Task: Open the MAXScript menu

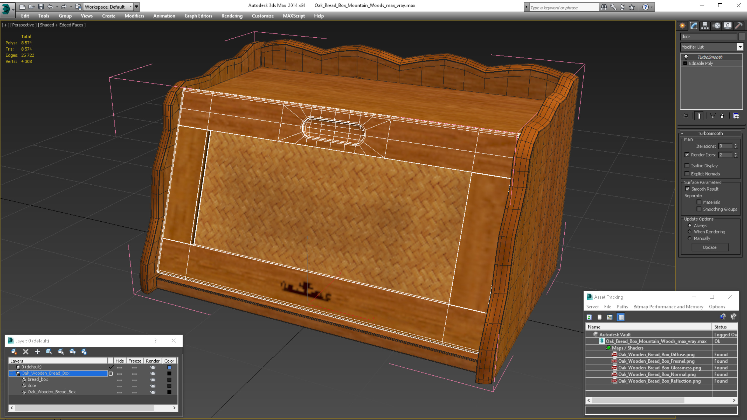Action: tap(293, 16)
